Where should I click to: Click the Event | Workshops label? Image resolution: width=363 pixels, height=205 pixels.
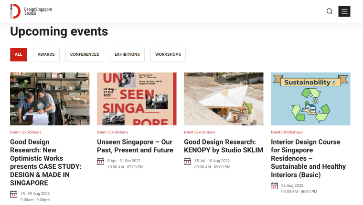(x=287, y=132)
